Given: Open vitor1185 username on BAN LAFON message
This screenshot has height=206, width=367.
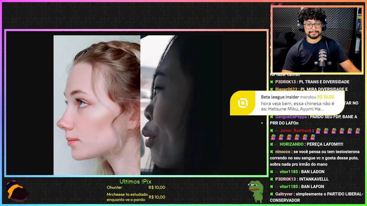Looking at the screenshot, I should 289,187.
